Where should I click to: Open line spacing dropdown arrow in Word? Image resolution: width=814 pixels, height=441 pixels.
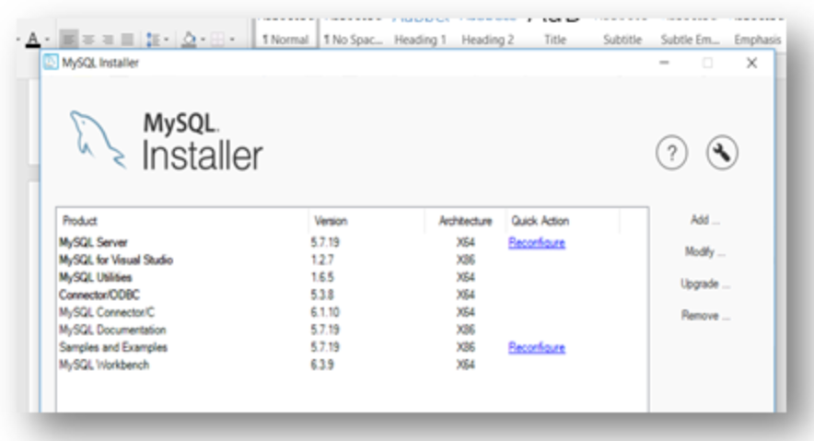pos(166,40)
